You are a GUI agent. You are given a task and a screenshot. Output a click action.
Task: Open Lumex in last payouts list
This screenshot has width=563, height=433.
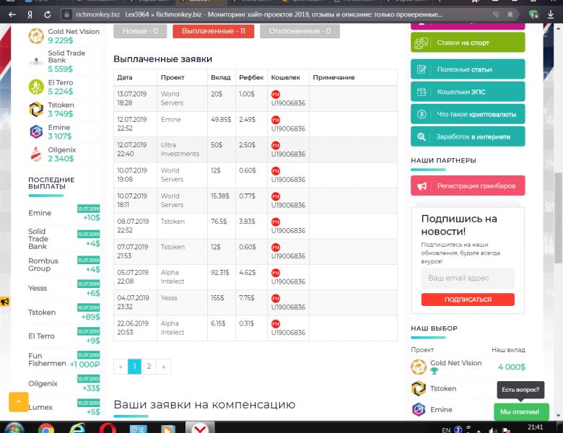point(40,408)
